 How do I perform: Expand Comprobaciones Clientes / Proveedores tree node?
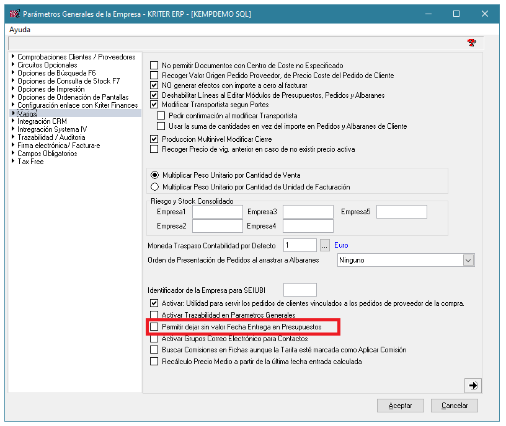[x=13, y=57]
